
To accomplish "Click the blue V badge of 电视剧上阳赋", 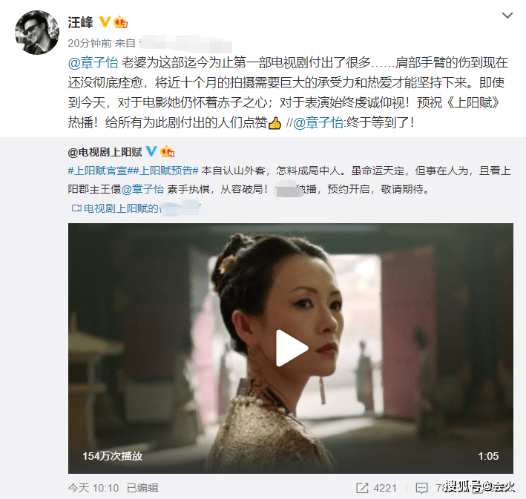I will [x=151, y=151].
